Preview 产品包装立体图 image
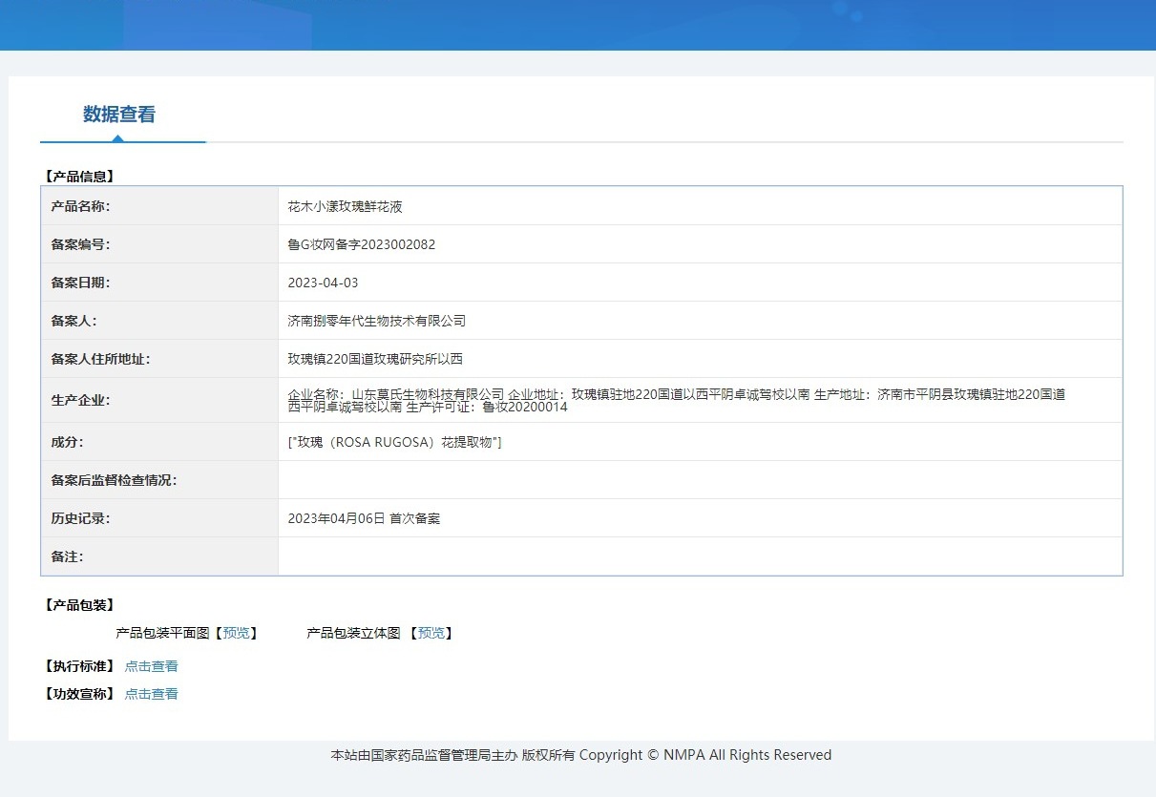 coord(431,633)
